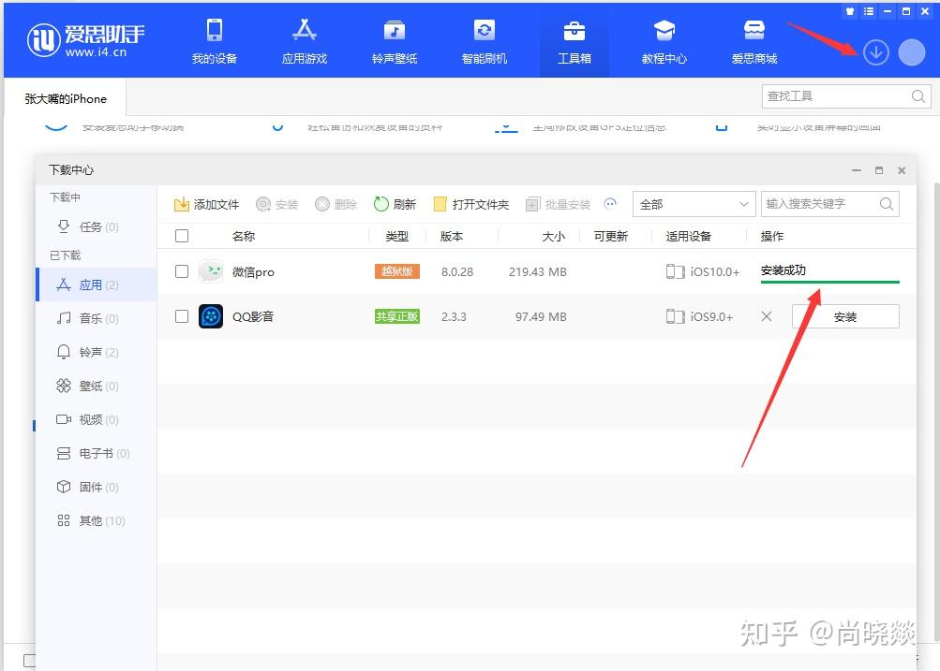Click version 8.0.28 cell
The width and height of the screenshot is (940, 671).
click(x=456, y=271)
